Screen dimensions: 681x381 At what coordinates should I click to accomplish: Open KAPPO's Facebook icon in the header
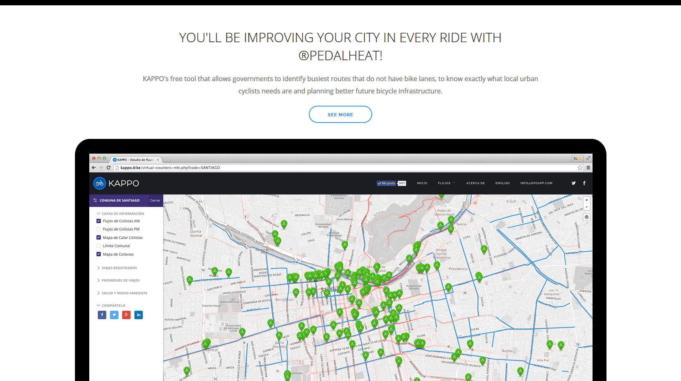coord(584,183)
